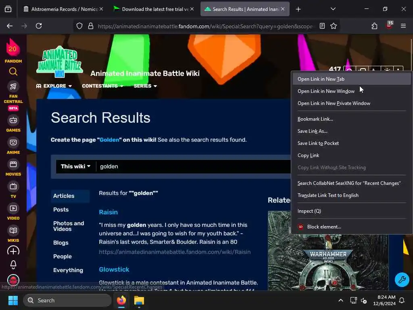Select Inspect (Q) from context menu
The height and width of the screenshot is (310, 413).
351,211
